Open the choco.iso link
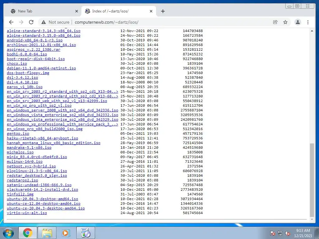Image resolution: width=319 pixels, height=239 pixels. [17, 63]
